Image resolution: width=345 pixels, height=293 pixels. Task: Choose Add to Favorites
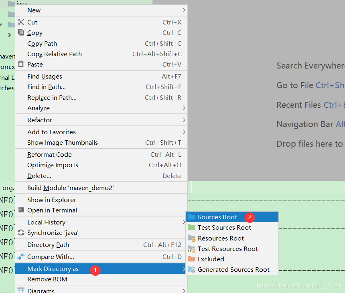click(101, 132)
